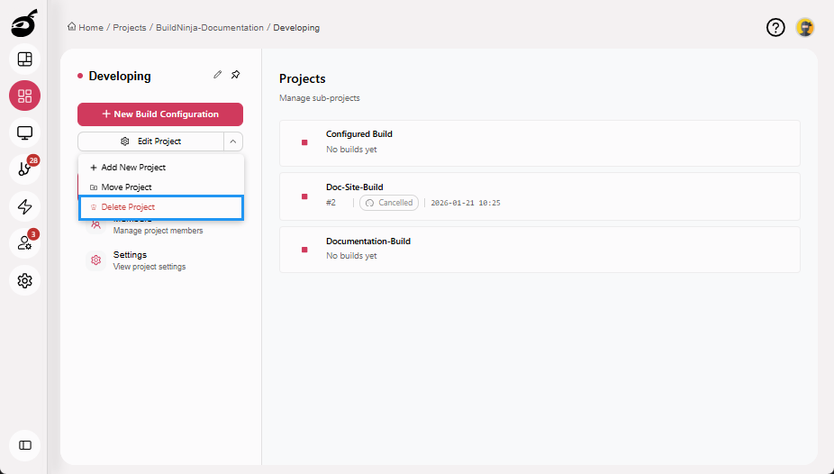Click the Edit Project button
The image size is (834, 474).
pyautogui.click(x=151, y=141)
